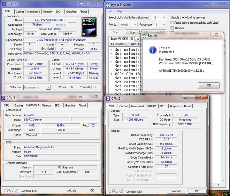
Task: Select Graphics tab in the Mainboard CPU-Z window
Action: pos(70,105)
